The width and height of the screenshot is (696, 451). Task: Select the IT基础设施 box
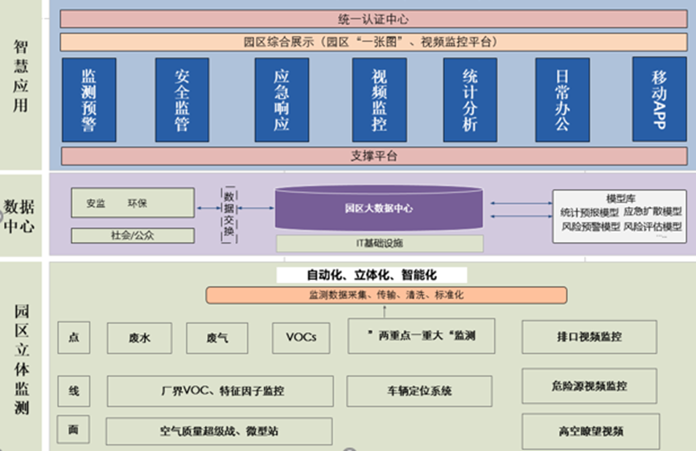pos(379,243)
